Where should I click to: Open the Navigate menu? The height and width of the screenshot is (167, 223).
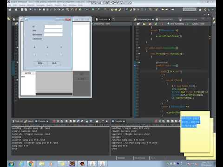(x=40, y=5)
